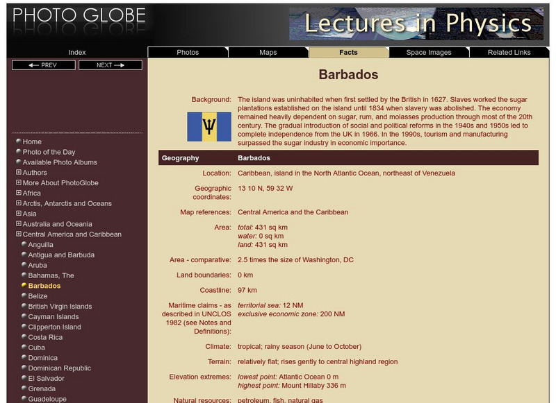Select Guadeloupe
The image size is (556, 403).
[x=47, y=398]
